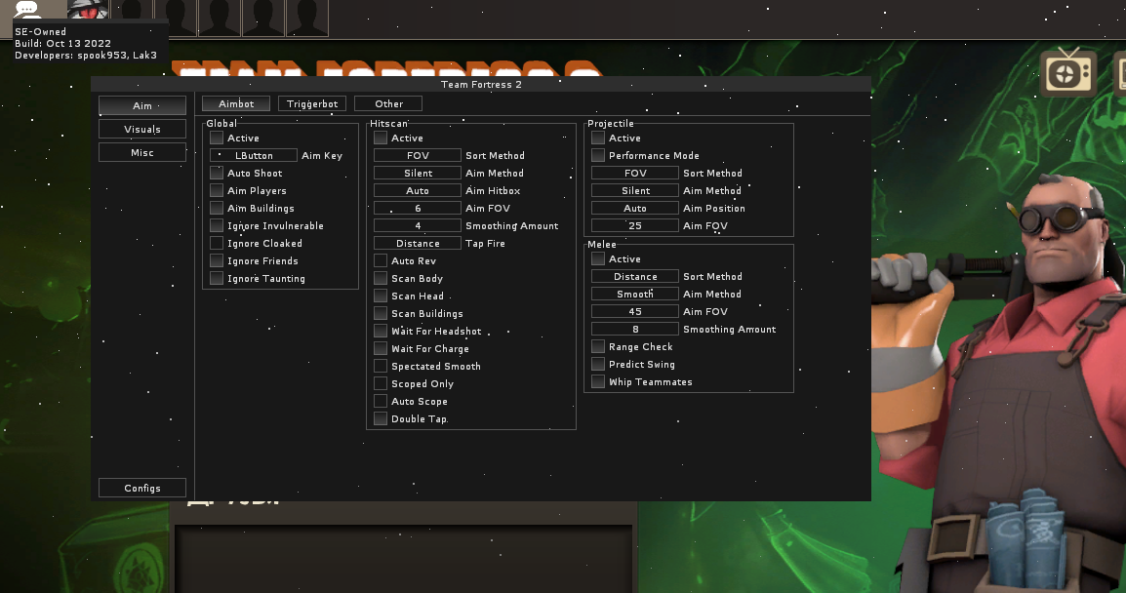Toggle Auto Scope checkbox
1126x593 pixels.
[x=381, y=401]
